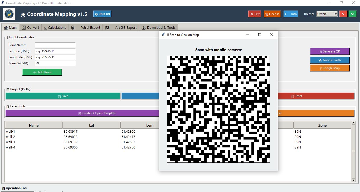The height and width of the screenshot is (192, 360).
Task: Click the table scrollbar down arrow
Action: [x=354, y=180]
